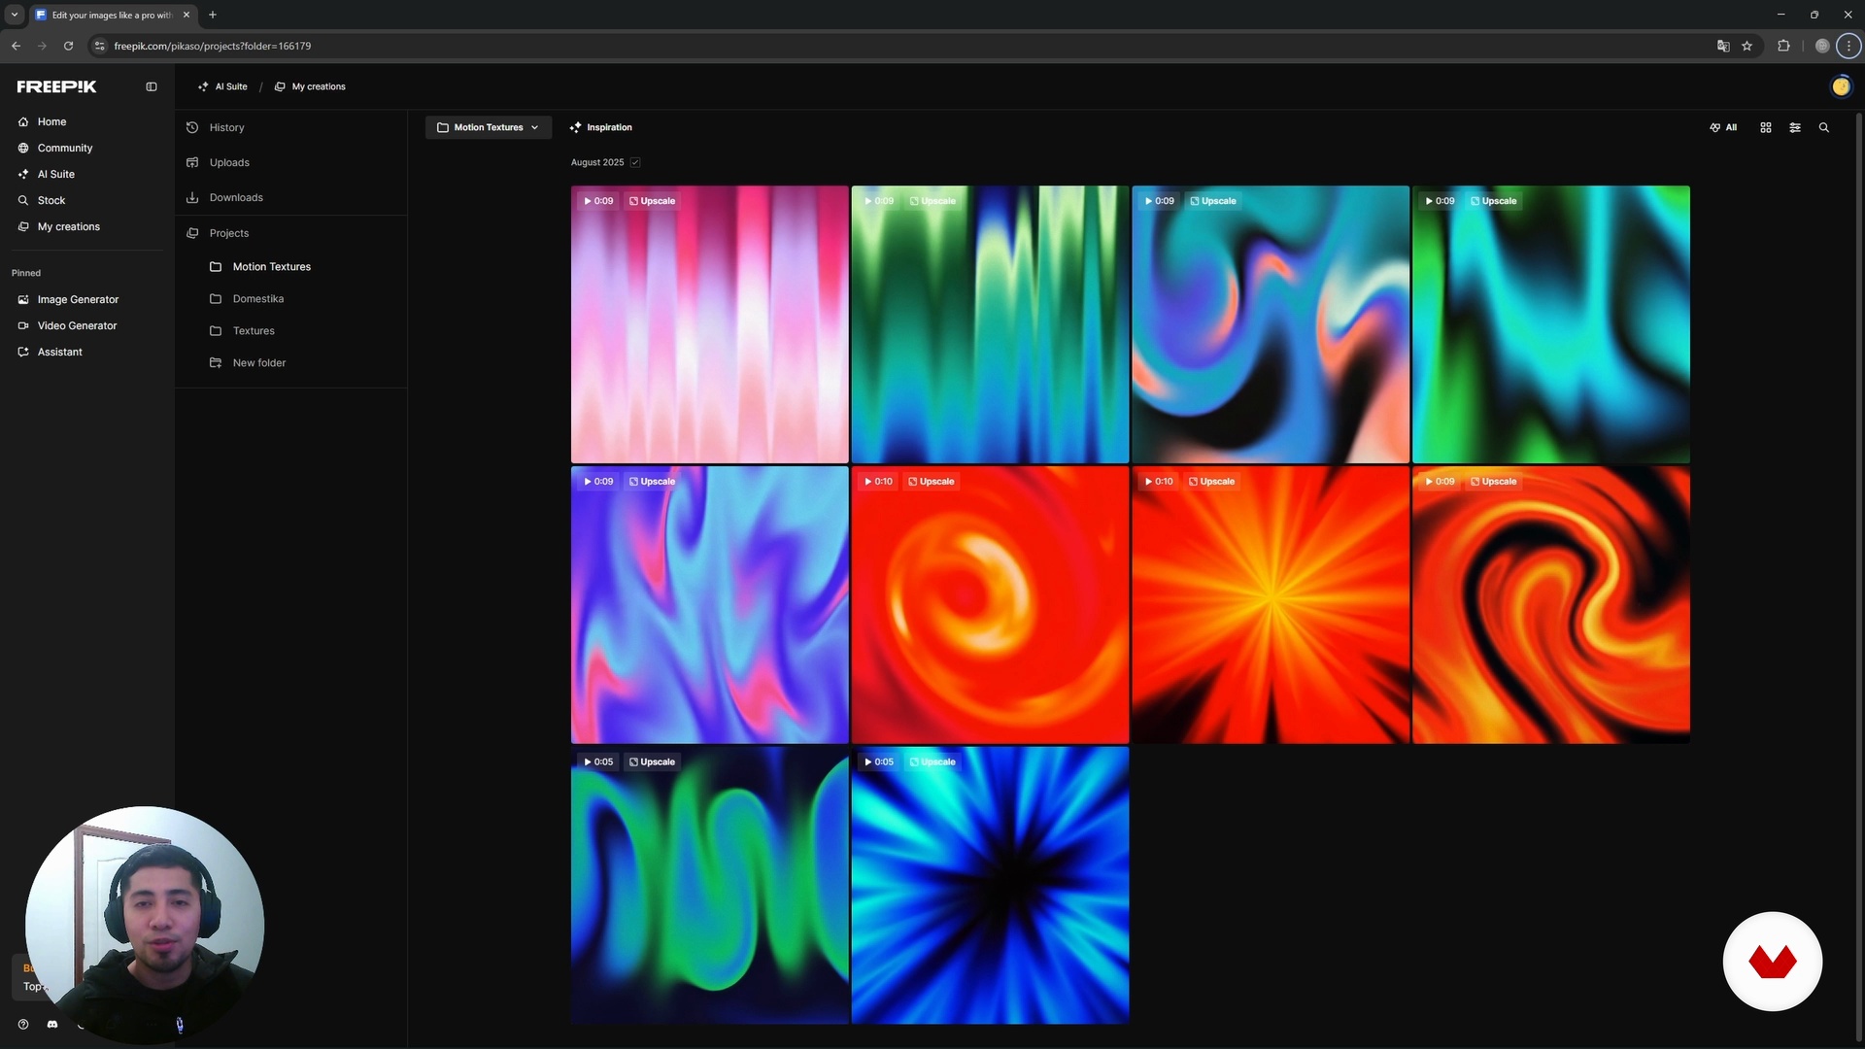1865x1049 pixels.
Task: Toggle the August 2025 select-all checkbox
Action: (x=635, y=162)
